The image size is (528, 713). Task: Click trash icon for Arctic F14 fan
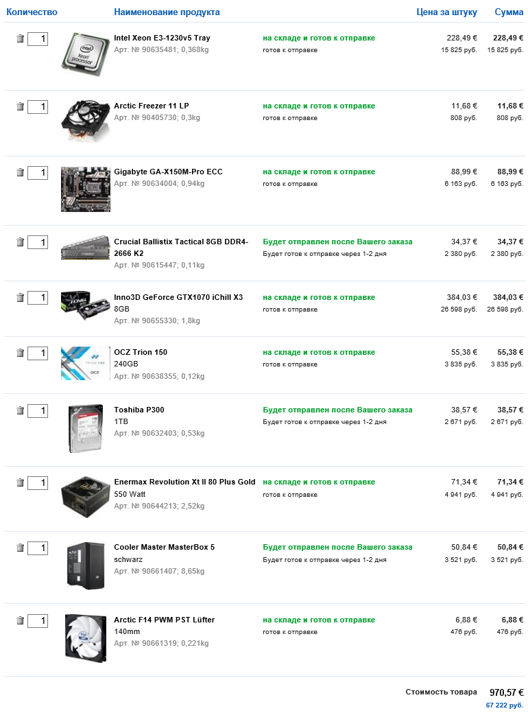pos(20,620)
